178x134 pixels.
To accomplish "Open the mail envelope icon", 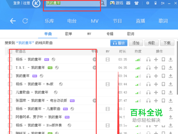I will (x=128, y=3).
